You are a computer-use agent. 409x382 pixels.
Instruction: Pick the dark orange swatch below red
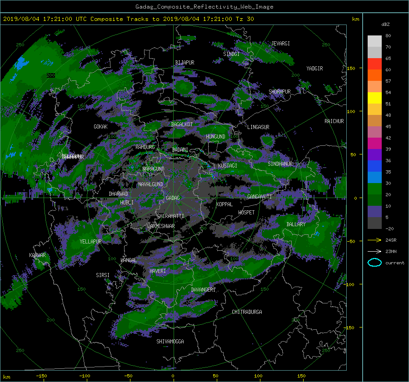coord(374,75)
